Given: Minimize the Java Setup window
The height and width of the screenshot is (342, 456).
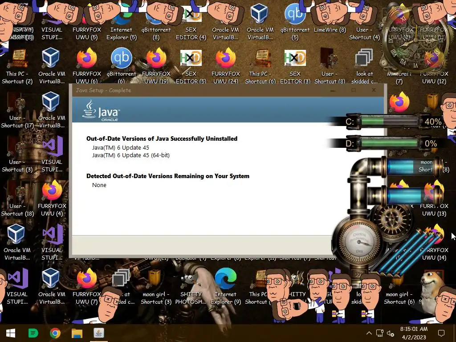Looking at the screenshot, I should tap(333, 90).
